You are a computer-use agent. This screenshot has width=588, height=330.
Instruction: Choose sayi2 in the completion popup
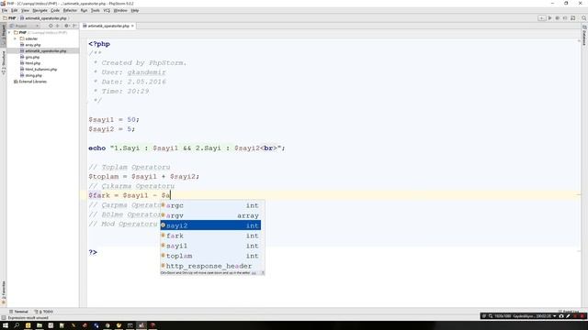pos(210,225)
